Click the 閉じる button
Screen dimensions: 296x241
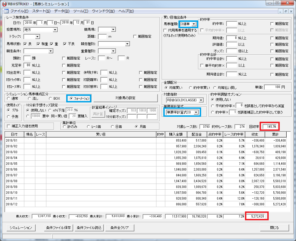coord(274,228)
